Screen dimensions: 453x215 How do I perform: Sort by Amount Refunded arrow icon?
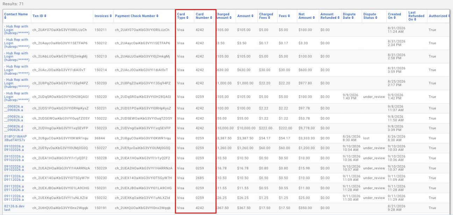(339, 18)
